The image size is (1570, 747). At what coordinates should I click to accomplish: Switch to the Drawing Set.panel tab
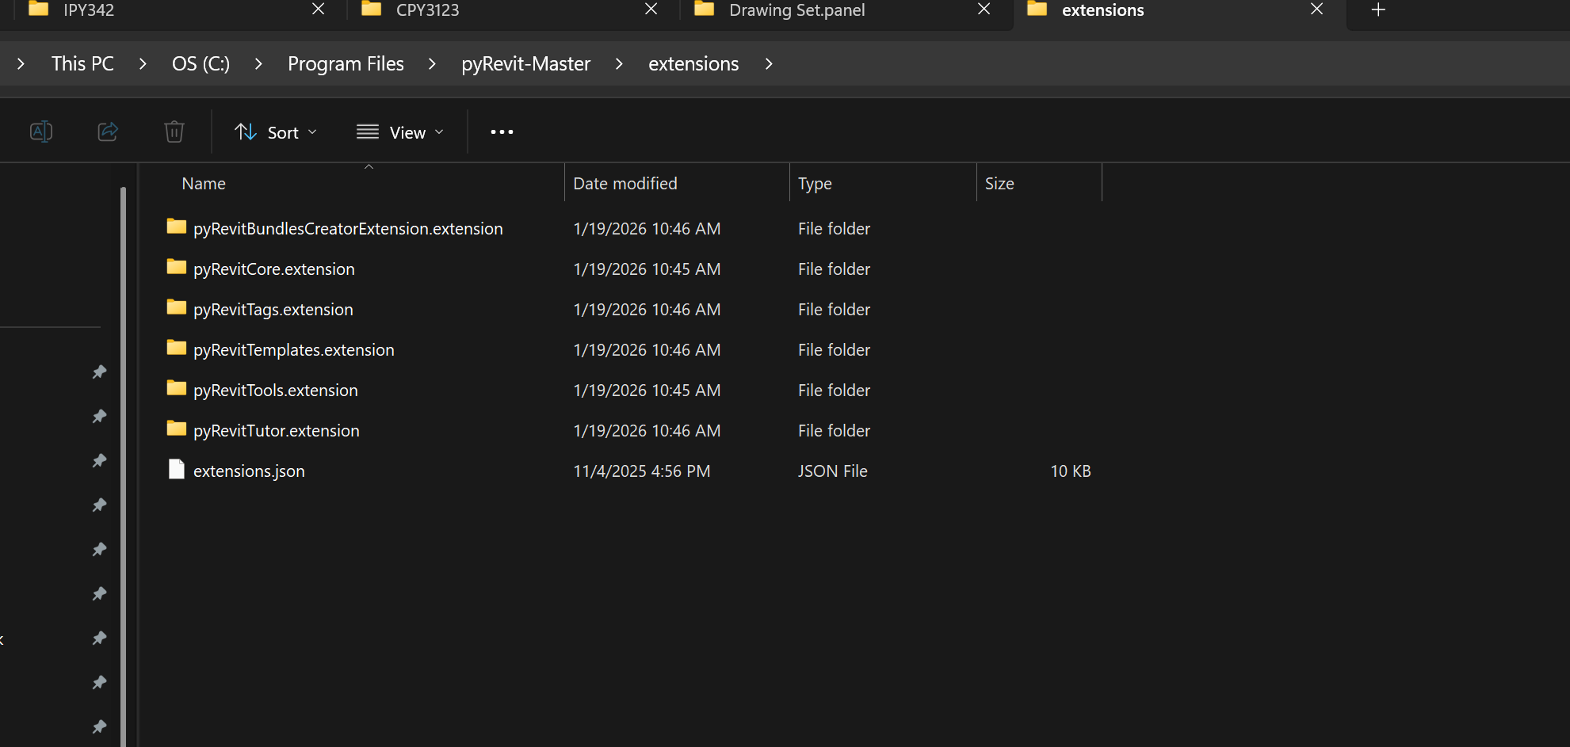[x=796, y=10]
